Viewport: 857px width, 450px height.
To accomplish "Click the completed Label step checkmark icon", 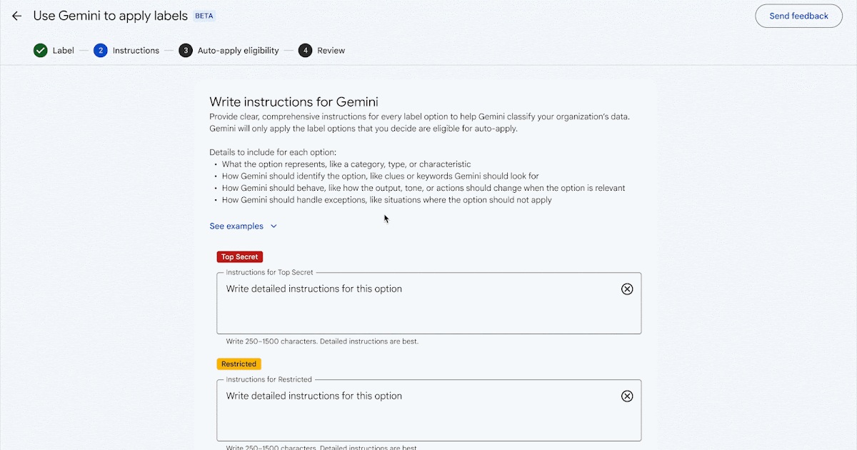I will click(41, 51).
